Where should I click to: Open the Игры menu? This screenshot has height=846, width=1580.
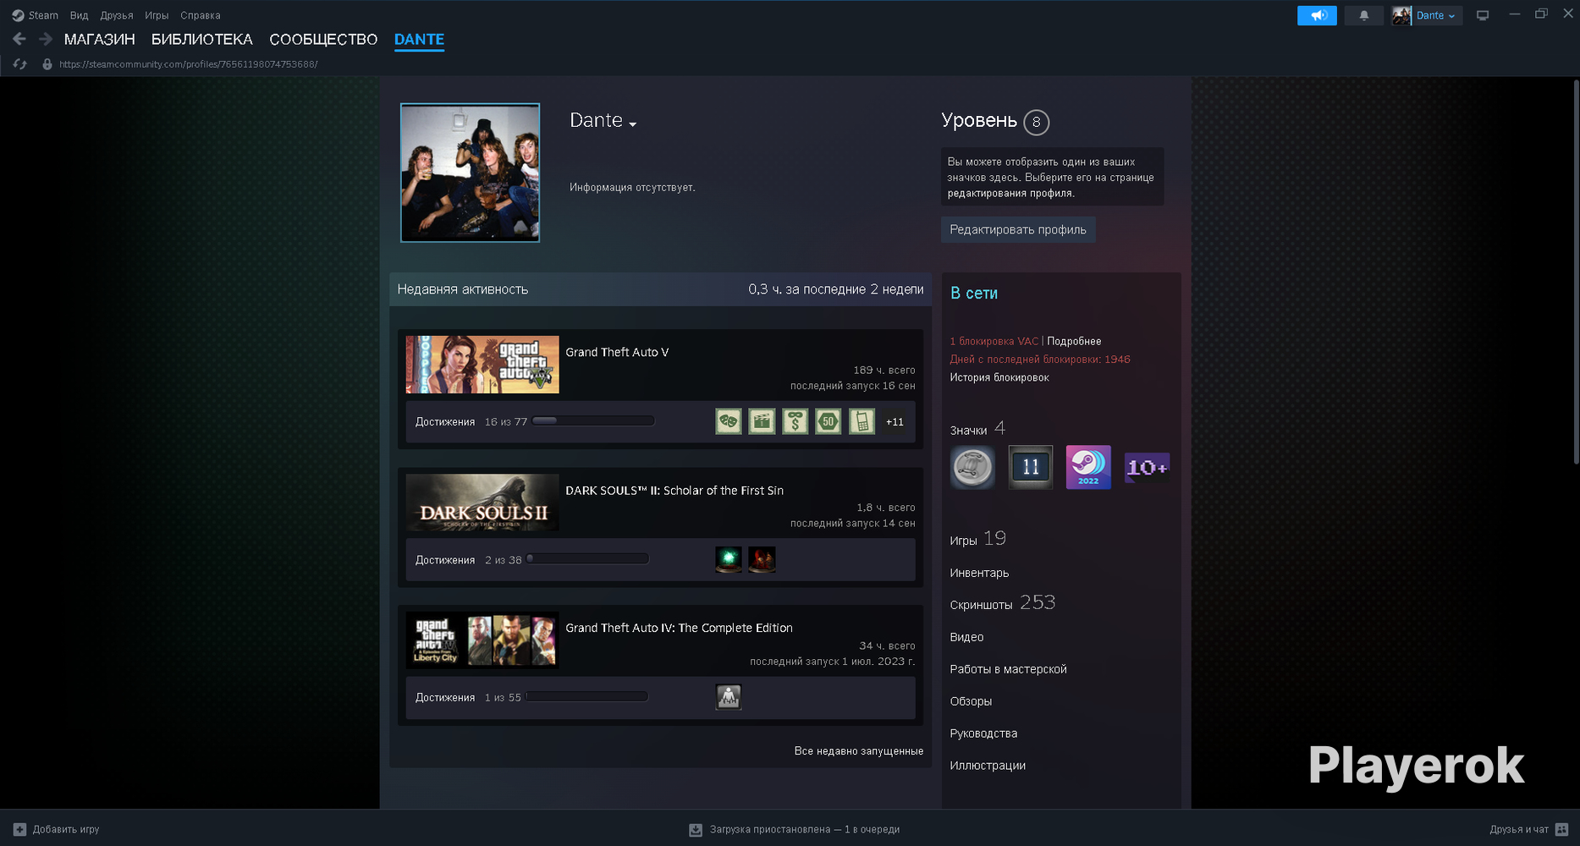tap(157, 15)
